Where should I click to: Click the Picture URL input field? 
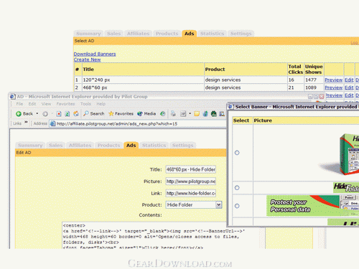click(191, 181)
